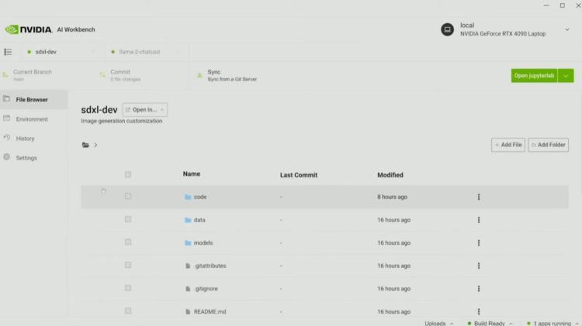Click the Sync icon
The width and height of the screenshot is (582, 326).
point(199,75)
